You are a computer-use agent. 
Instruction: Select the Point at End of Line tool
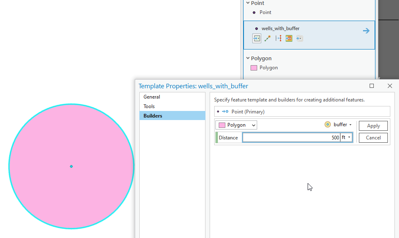point(268,38)
